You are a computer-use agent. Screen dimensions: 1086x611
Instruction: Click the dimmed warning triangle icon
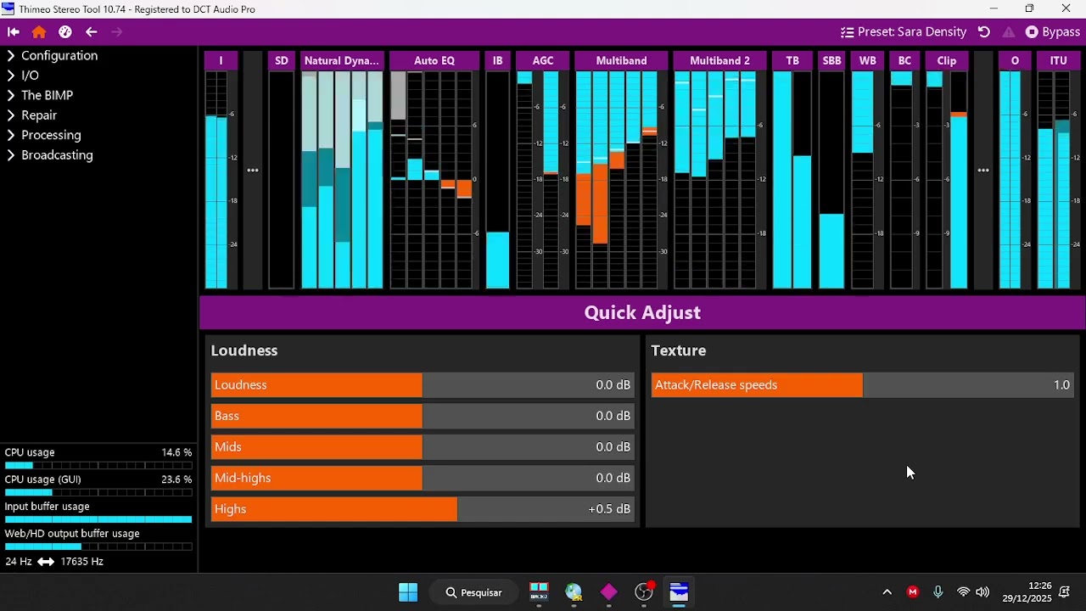pos(1009,32)
